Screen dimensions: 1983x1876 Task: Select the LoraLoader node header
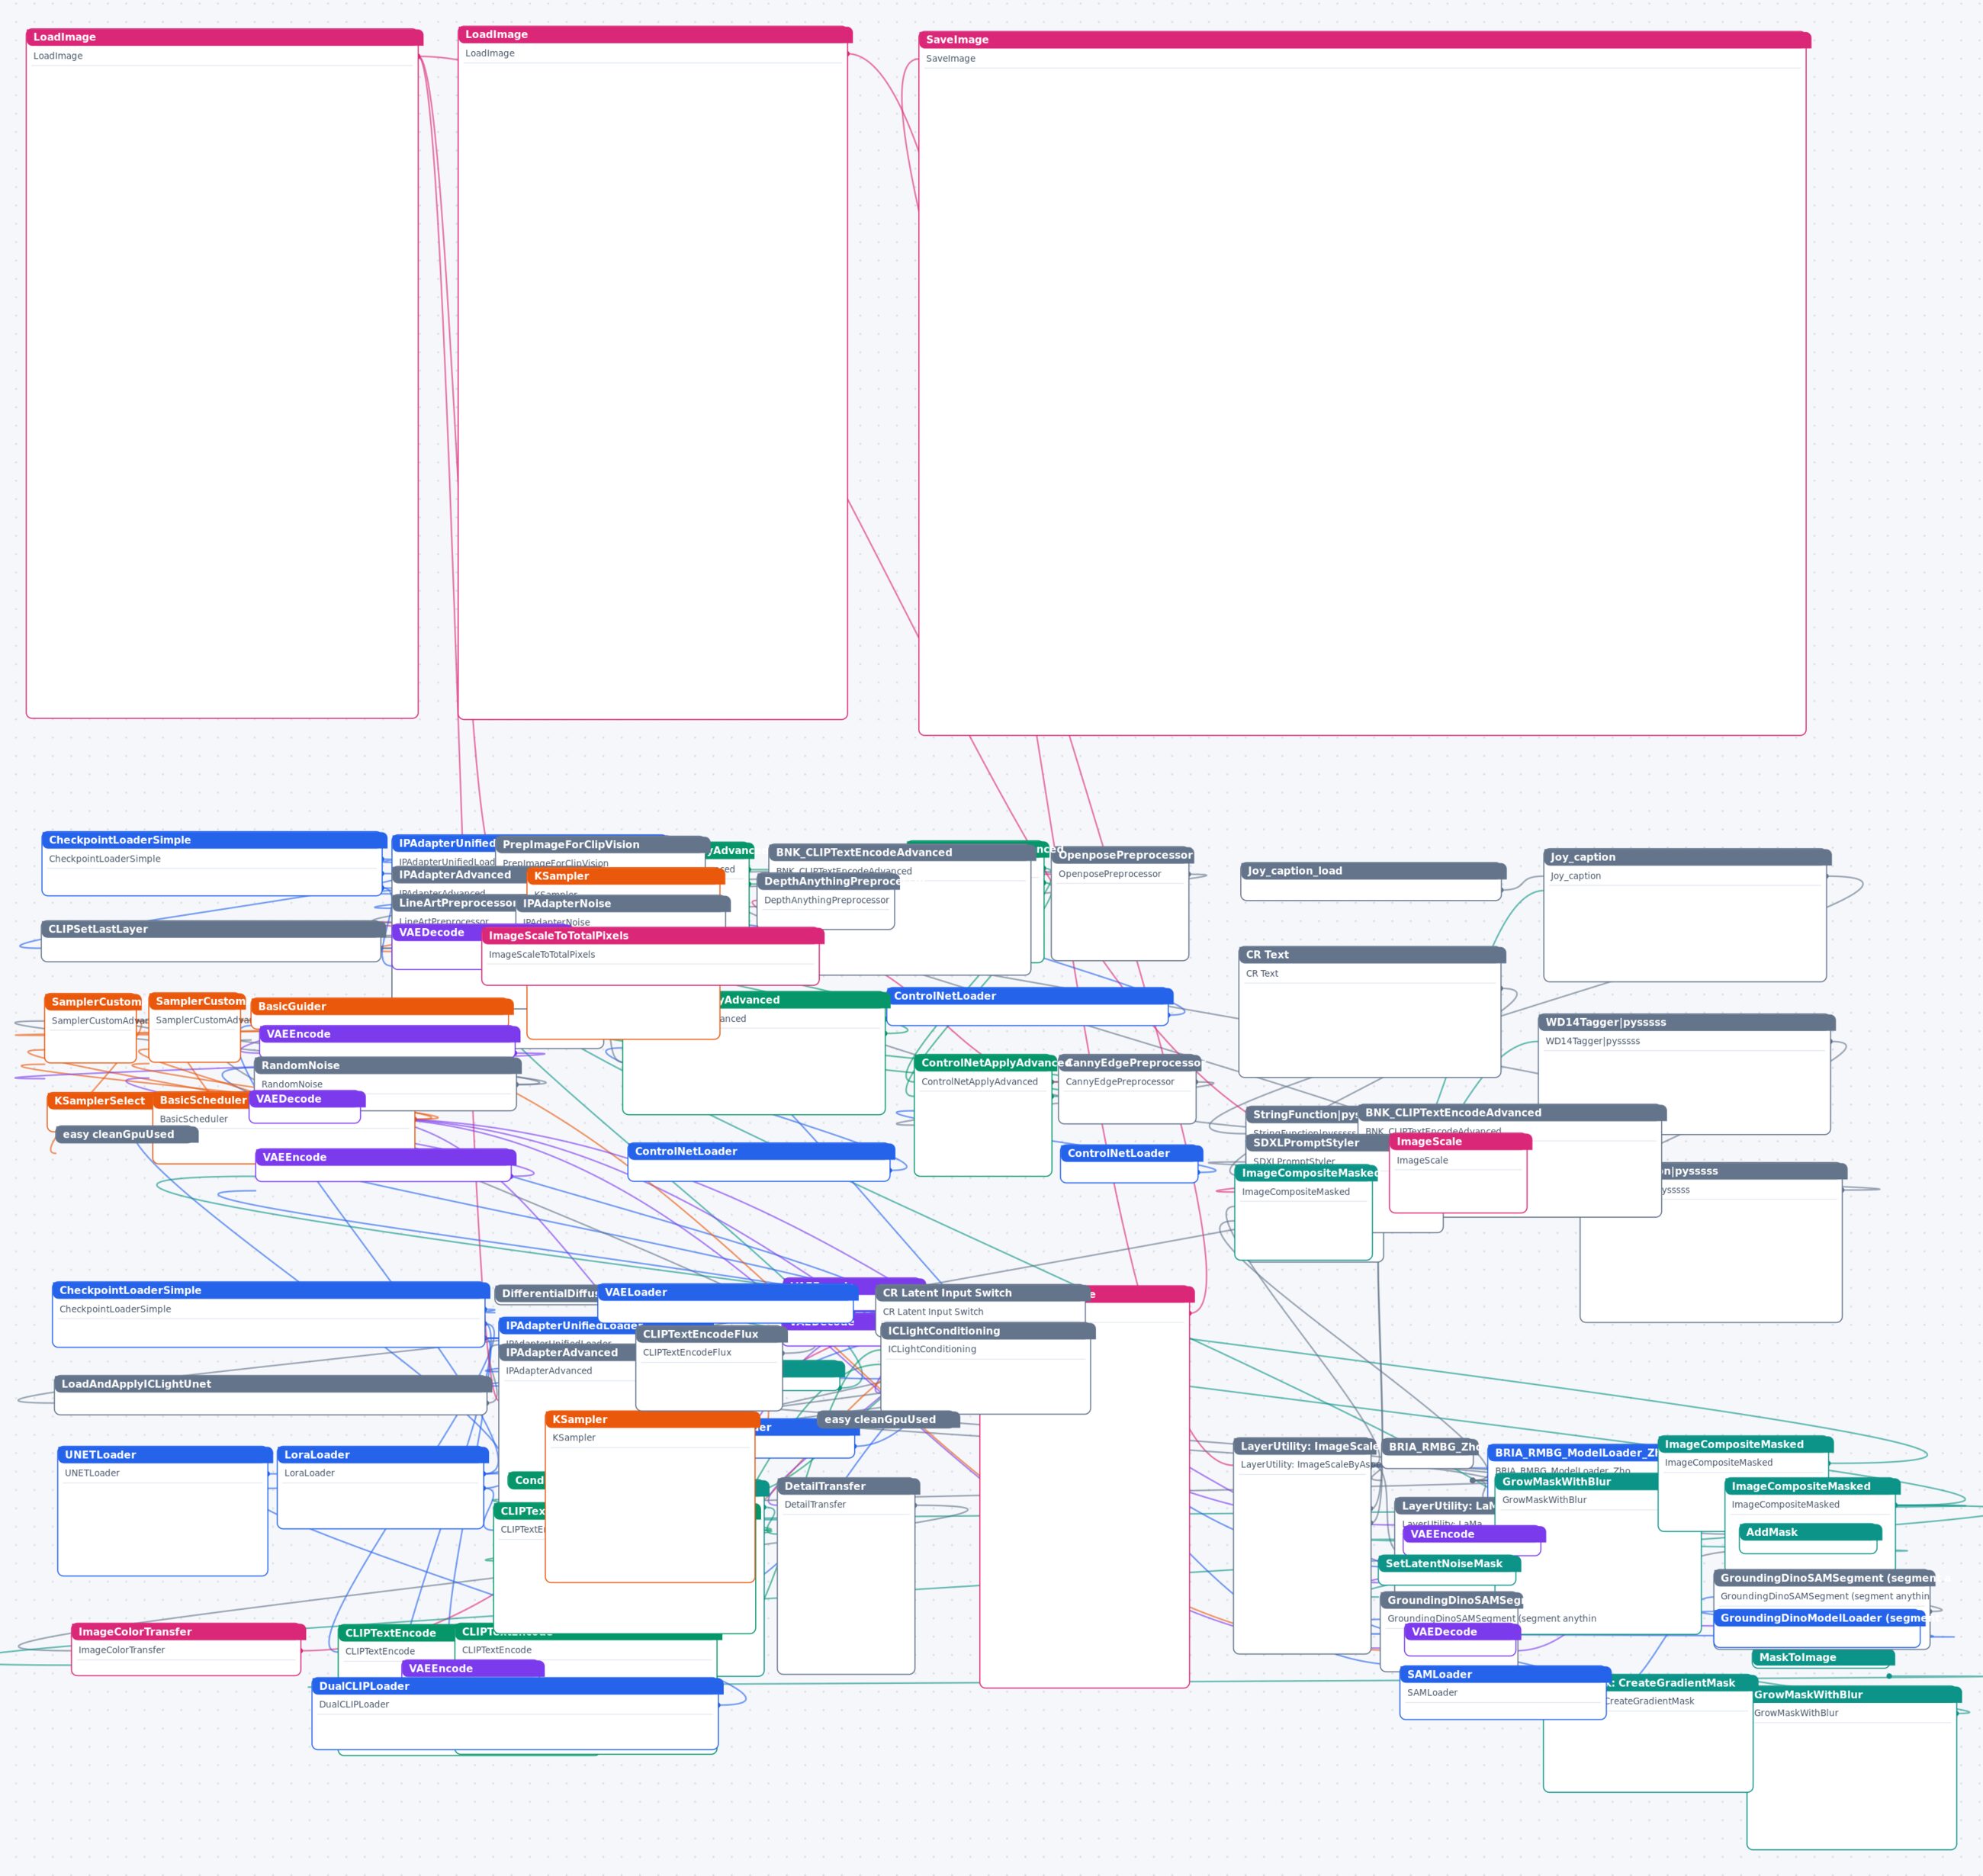point(383,1455)
